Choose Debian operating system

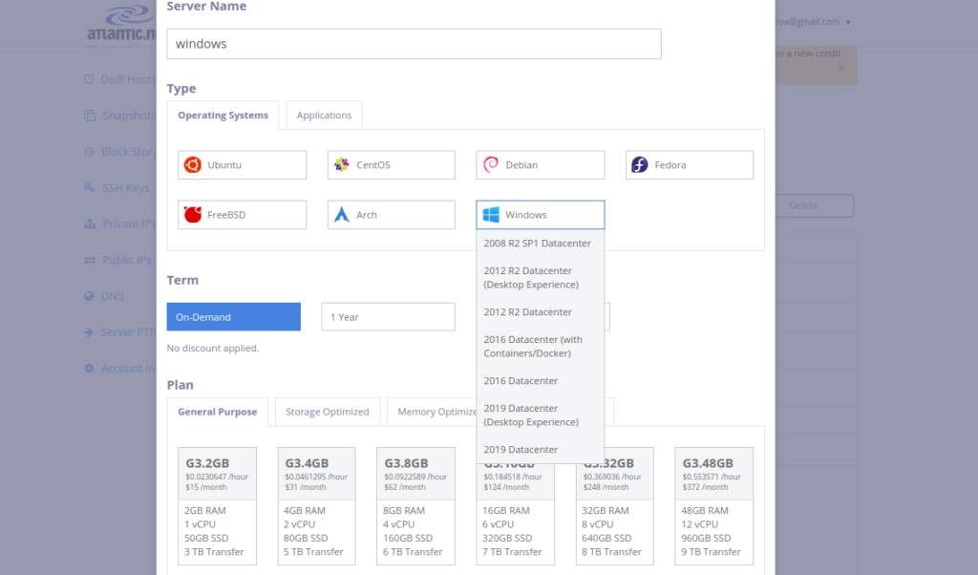coord(541,164)
